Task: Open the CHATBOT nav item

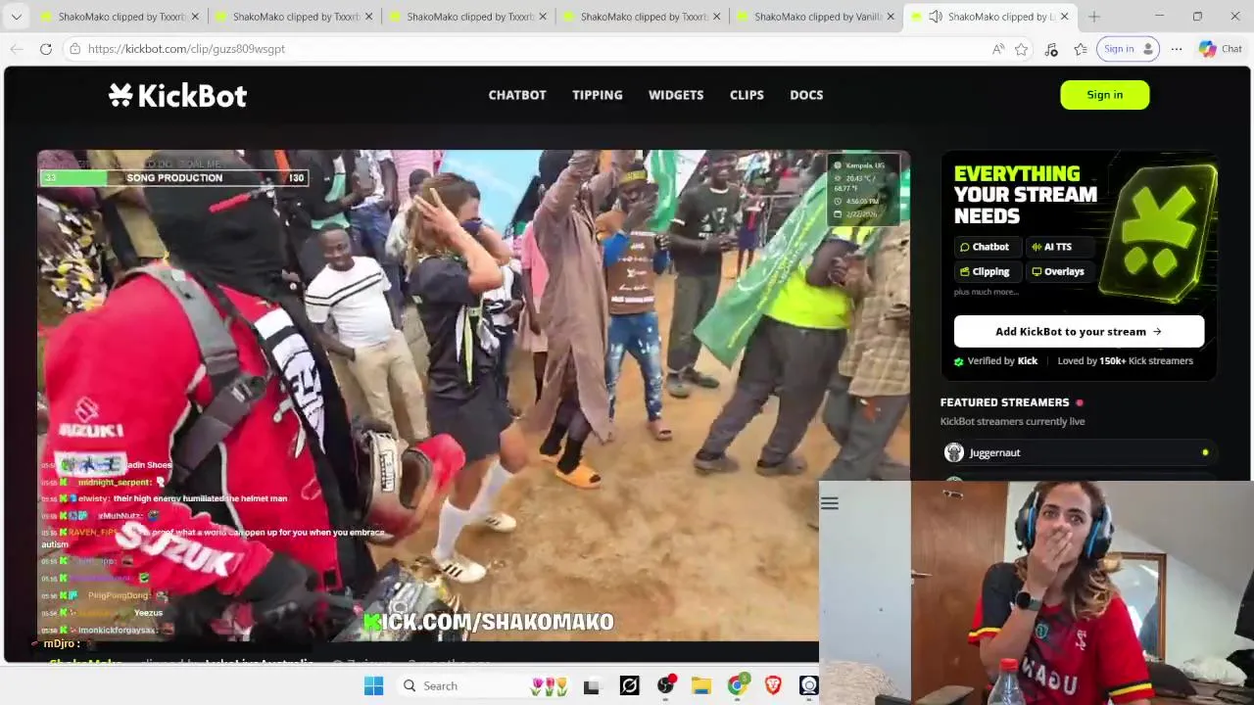Action: (517, 95)
